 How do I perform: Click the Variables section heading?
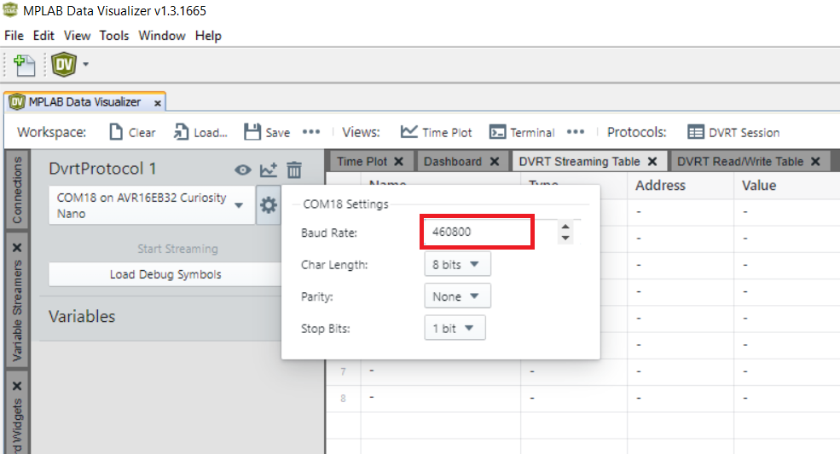[82, 316]
